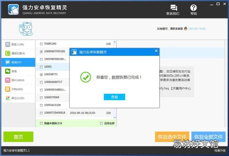
Task: Close the recovery complete dialog
Action: pos(156,51)
